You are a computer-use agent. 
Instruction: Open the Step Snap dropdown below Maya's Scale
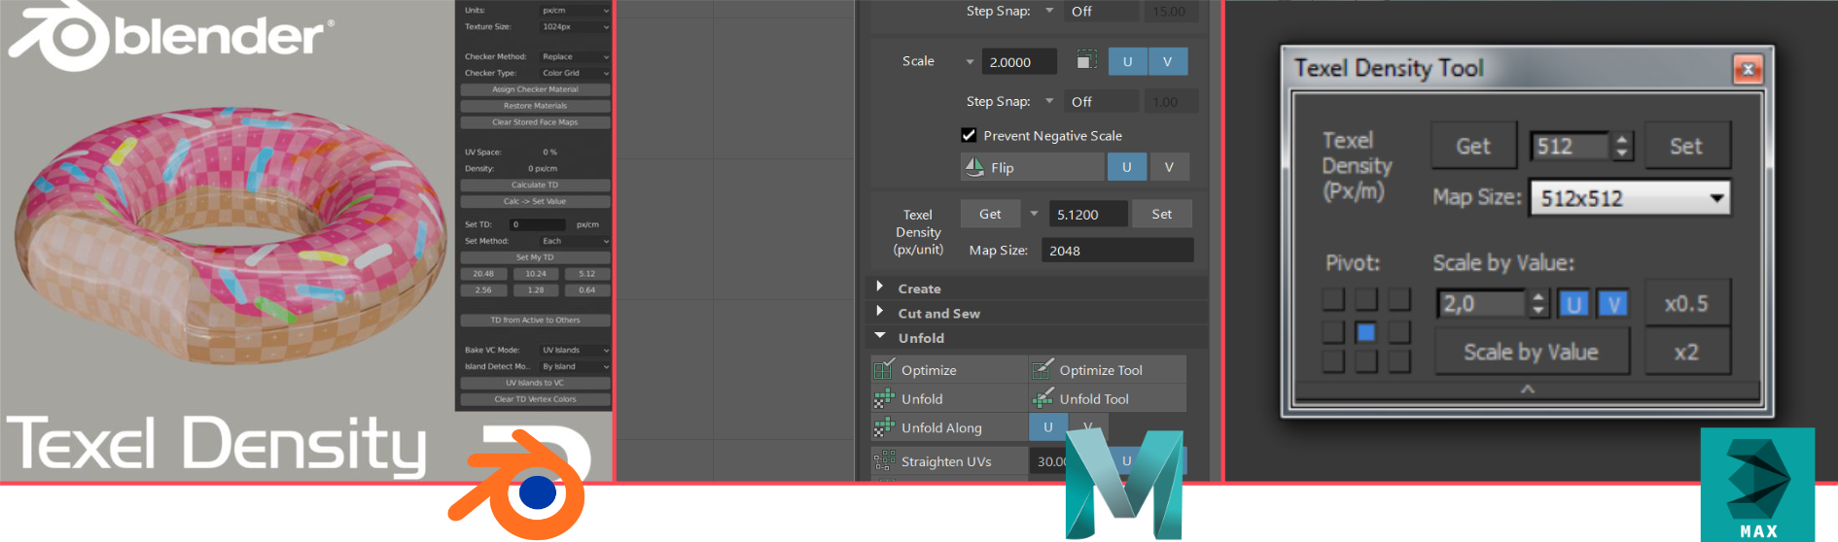(1049, 101)
